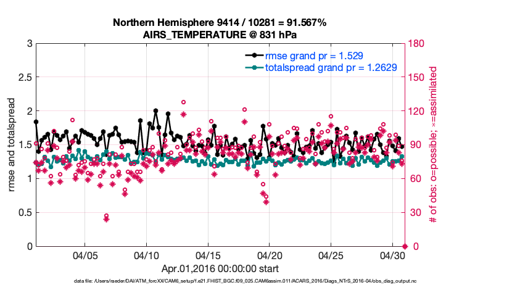This screenshot has height=290, width=512.
Task: Click the '# of obs' right axis label
Action: pyautogui.click(x=434, y=145)
